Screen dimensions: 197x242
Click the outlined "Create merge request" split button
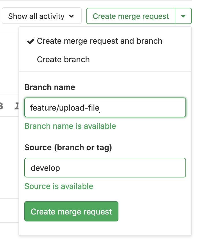coord(131,16)
